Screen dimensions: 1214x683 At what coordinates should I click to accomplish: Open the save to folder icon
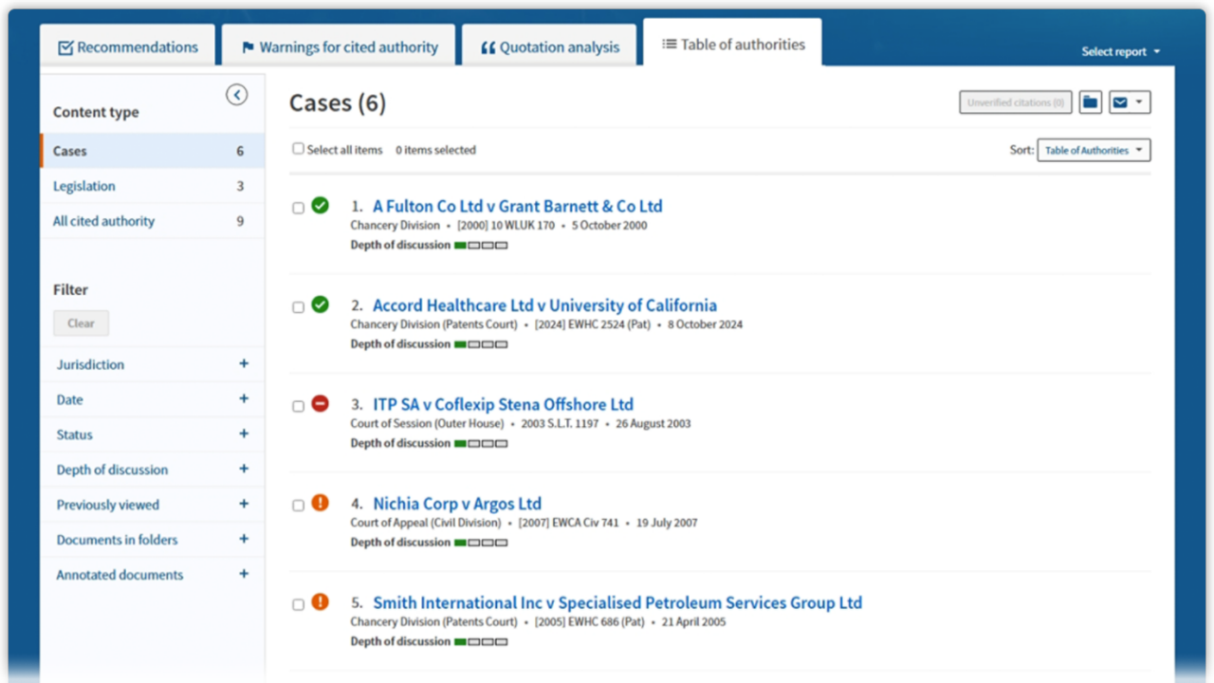click(1089, 102)
